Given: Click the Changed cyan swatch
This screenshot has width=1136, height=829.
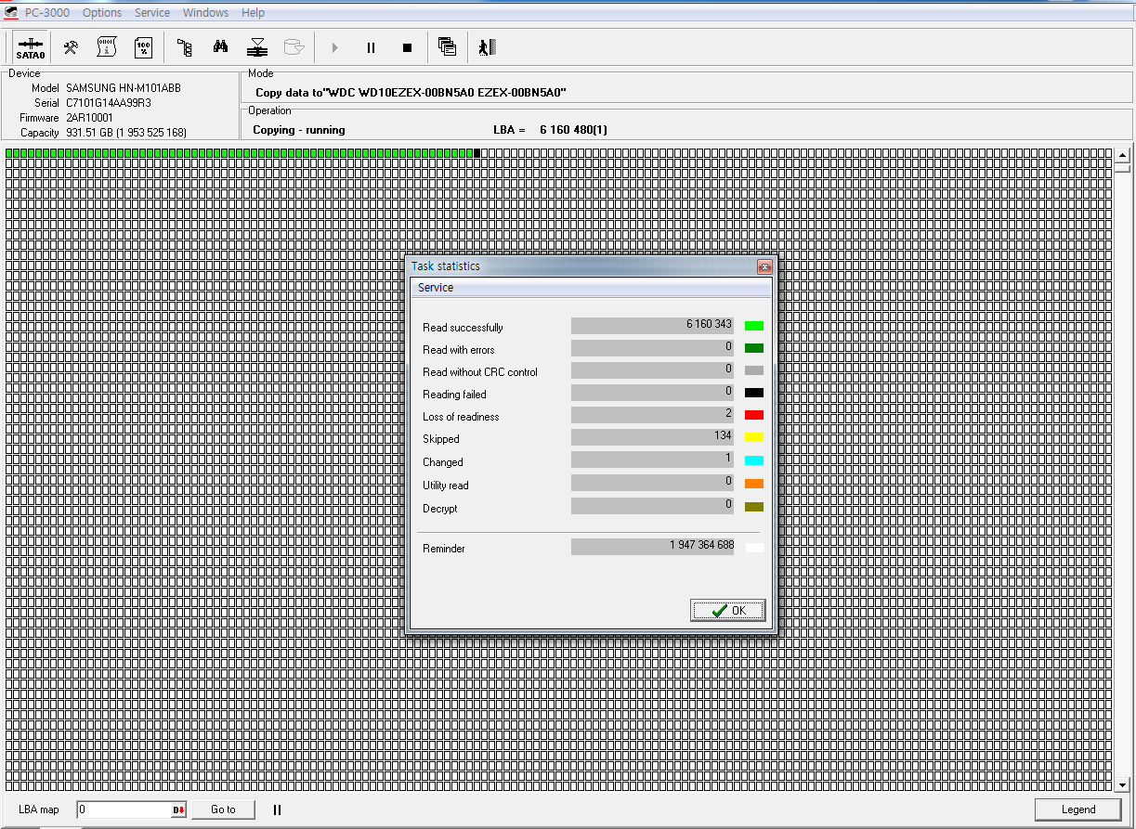Looking at the screenshot, I should 754,460.
